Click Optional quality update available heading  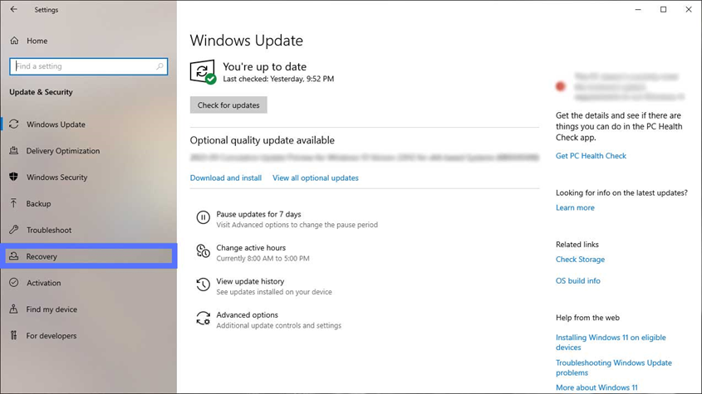pyautogui.click(x=263, y=140)
